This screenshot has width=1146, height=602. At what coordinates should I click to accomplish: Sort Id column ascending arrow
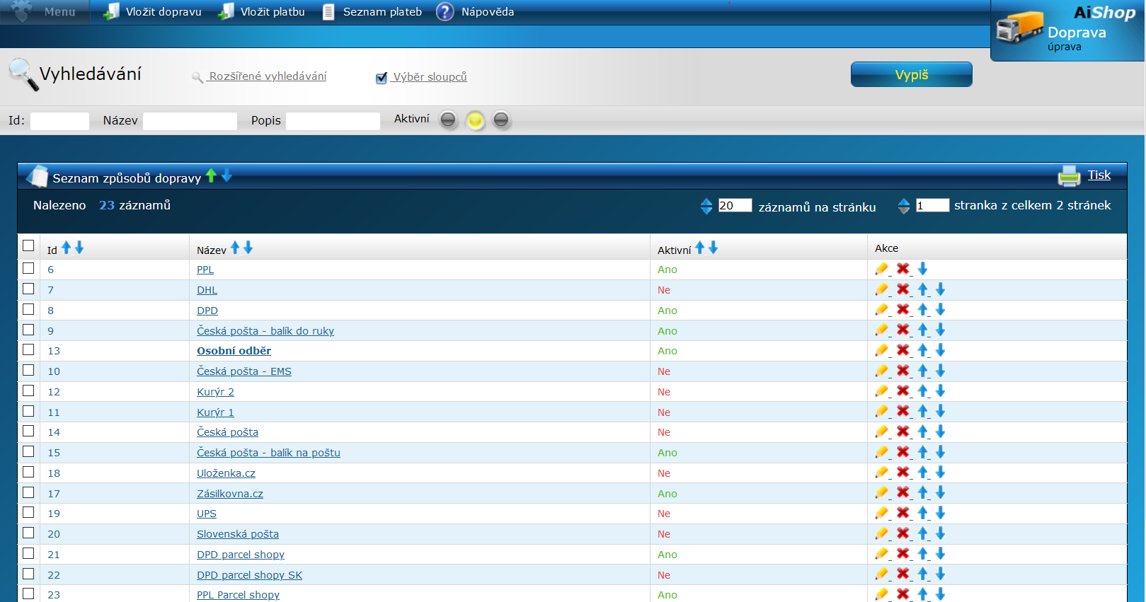[66, 248]
